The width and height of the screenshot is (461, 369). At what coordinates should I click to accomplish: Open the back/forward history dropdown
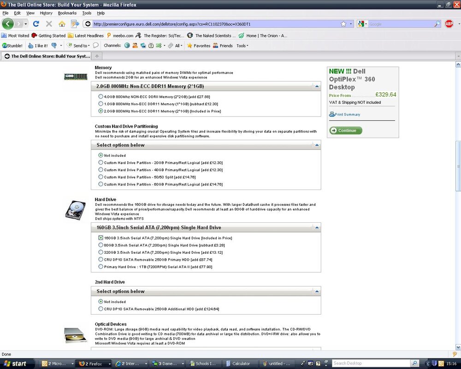pos(26,24)
